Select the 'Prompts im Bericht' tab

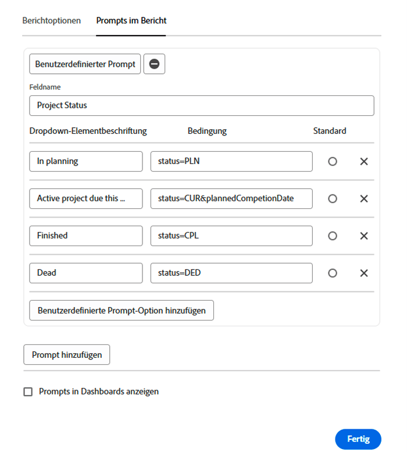point(131,20)
